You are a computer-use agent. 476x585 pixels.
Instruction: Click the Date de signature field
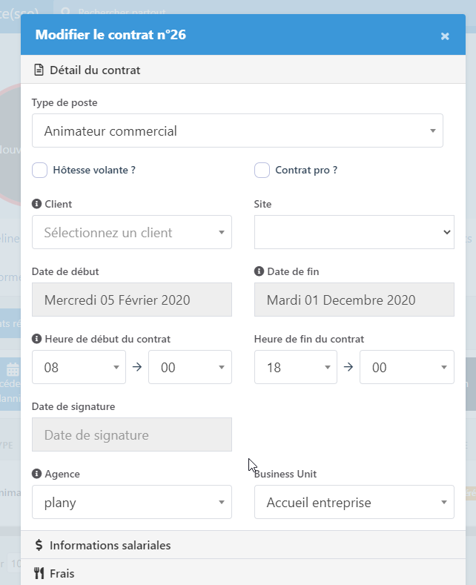(x=132, y=435)
